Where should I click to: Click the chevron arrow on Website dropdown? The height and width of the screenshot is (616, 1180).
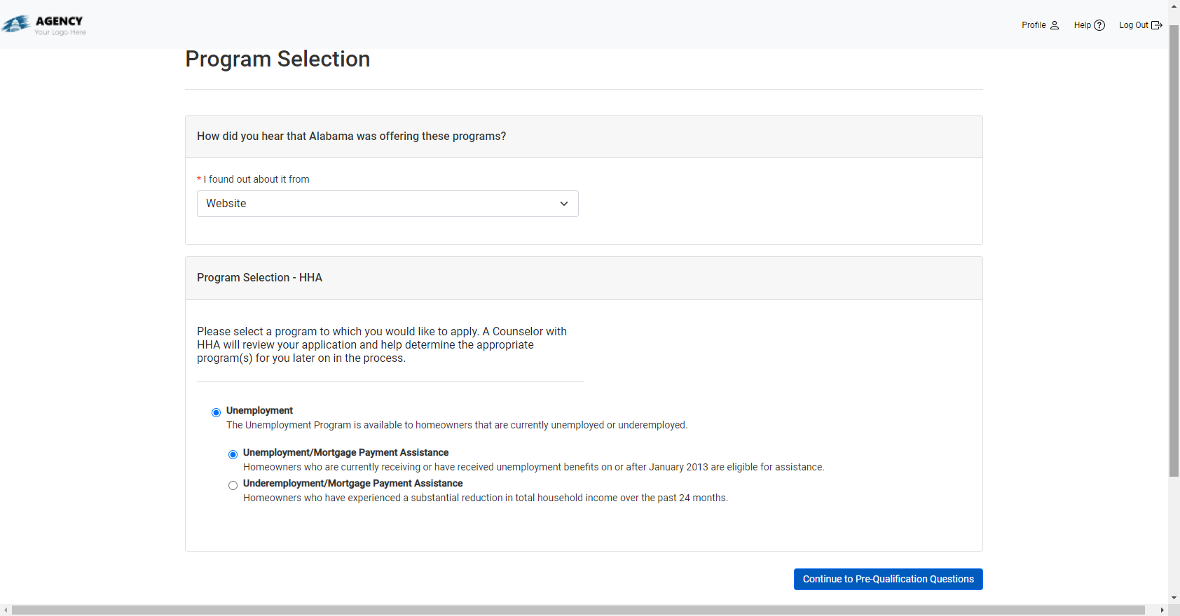pyautogui.click(x=564, y=204)
